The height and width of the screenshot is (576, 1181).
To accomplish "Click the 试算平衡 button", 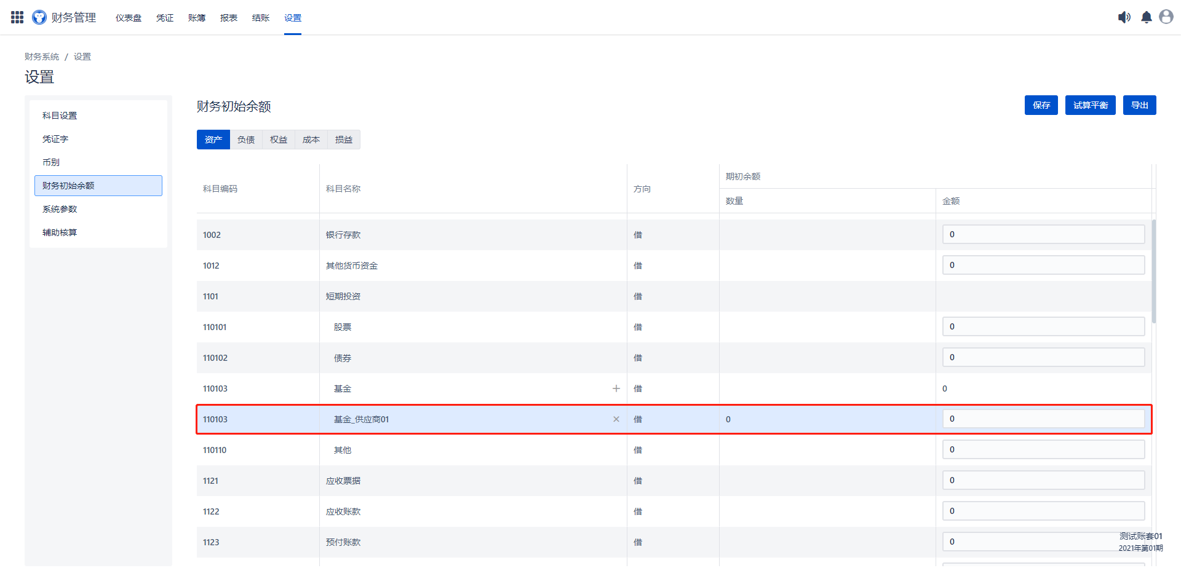I will pos(1091,105).
